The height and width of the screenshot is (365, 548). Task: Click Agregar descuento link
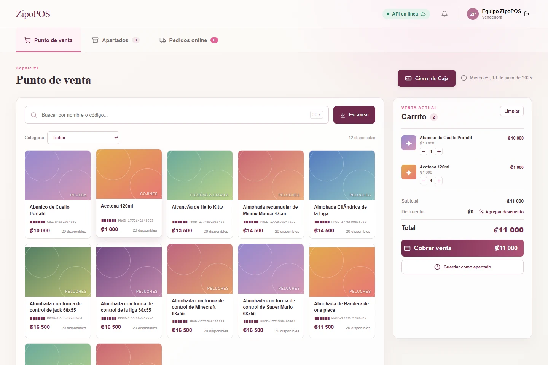coord(502,212)
